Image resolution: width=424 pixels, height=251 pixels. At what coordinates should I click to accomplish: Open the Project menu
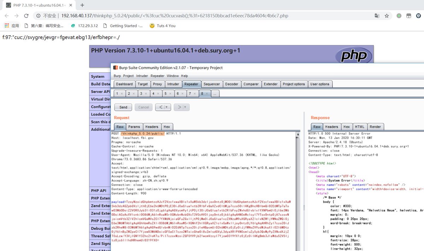click(x=128, y=76)
